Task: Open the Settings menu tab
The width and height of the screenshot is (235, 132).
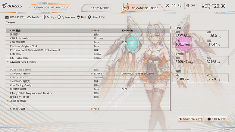Action: [x=49, y=17]
